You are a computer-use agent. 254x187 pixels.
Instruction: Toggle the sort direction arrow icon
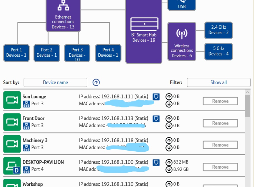tap(96, 83)
